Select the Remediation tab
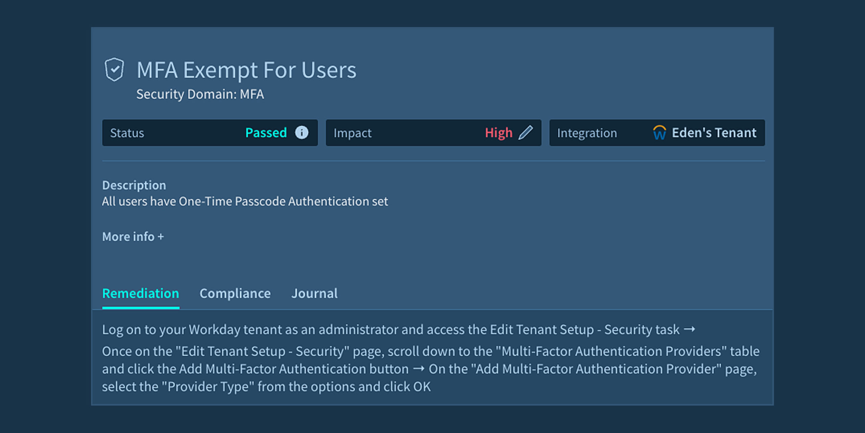 pyautogui.click(x=141, y=294)
